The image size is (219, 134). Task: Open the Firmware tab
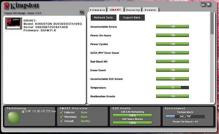tap(98, 10)
